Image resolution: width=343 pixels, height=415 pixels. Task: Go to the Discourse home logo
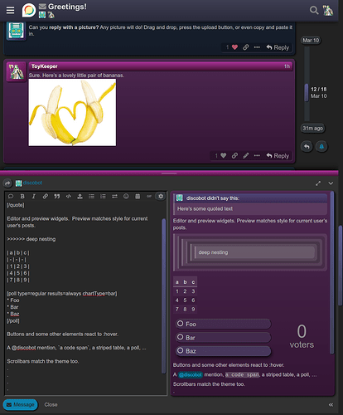click(29, 10)
